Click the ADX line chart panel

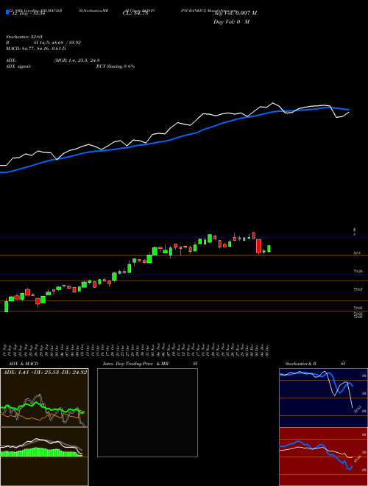(x=44, y=398)
